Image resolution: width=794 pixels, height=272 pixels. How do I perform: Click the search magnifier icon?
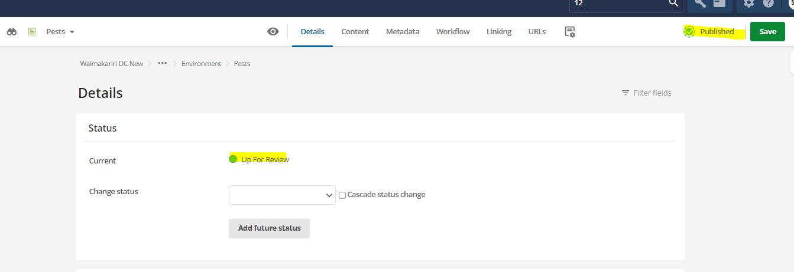pyautogui.click(x=673, y=3)
